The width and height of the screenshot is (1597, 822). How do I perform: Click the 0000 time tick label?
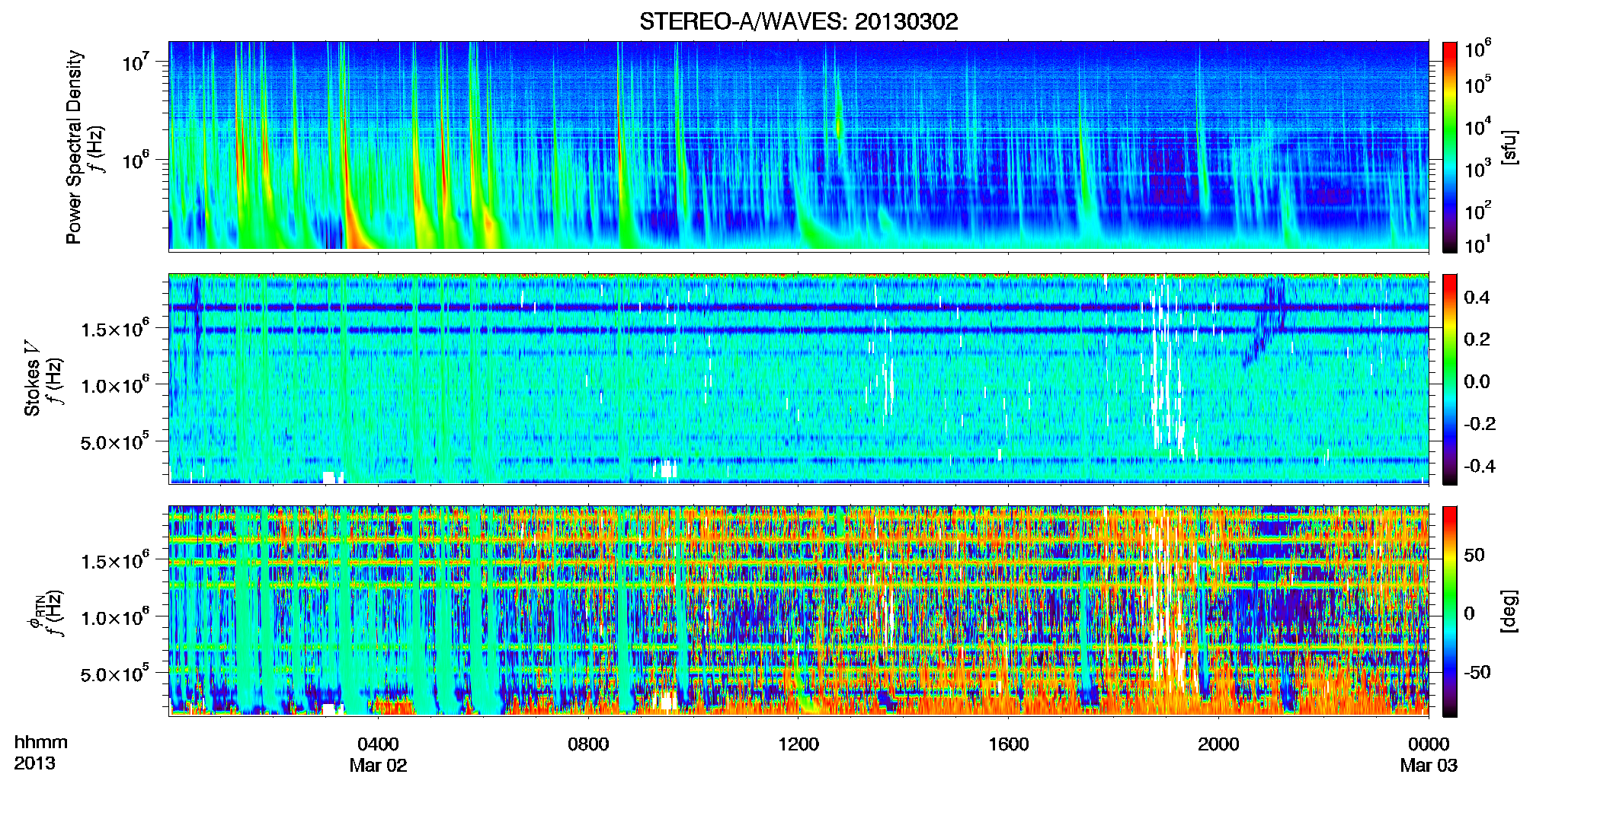pos(1429,744)
